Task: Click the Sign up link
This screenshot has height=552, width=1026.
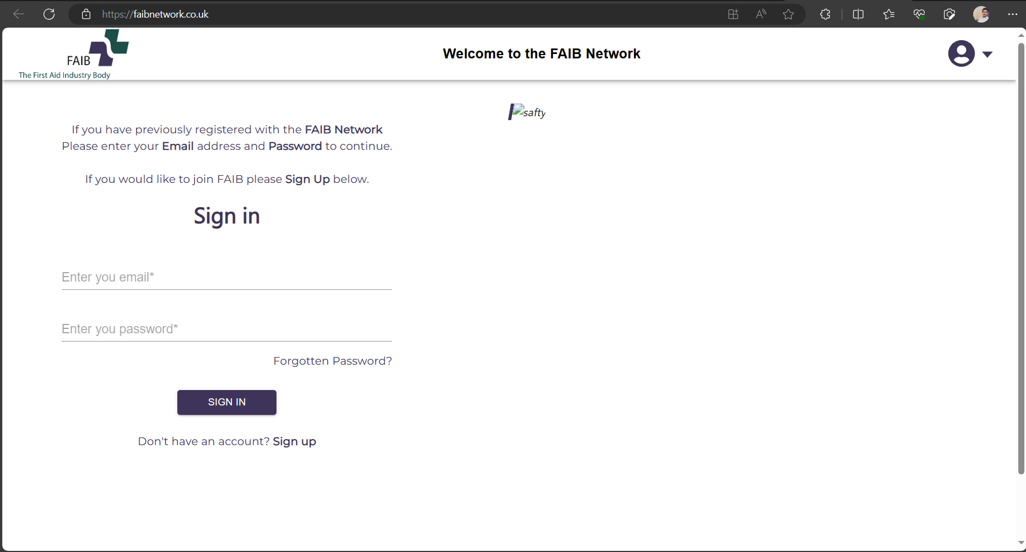Action: point(294,441)
